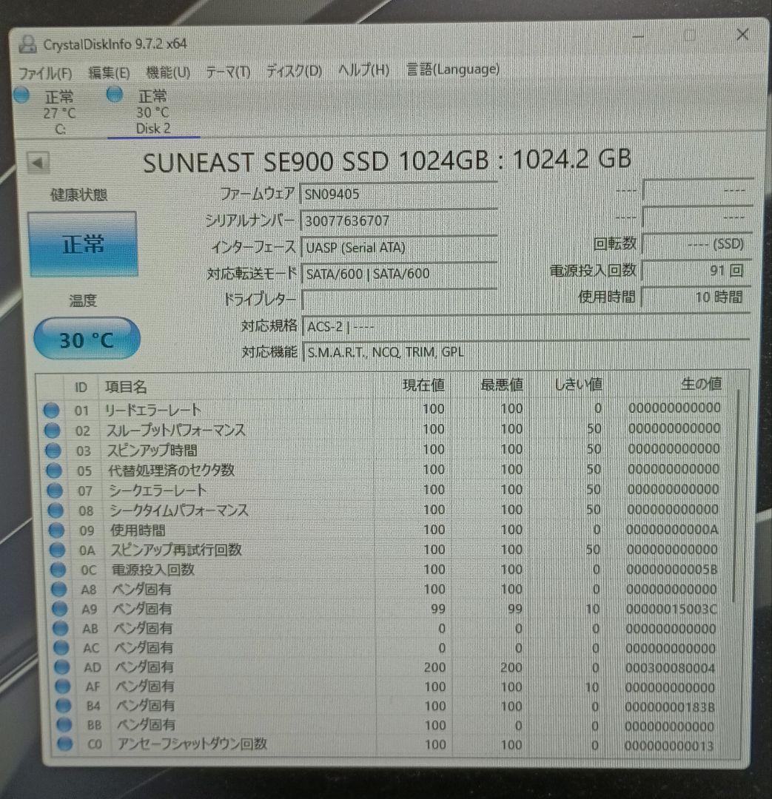Click the 30 °C temperature button

pos(87,339)
